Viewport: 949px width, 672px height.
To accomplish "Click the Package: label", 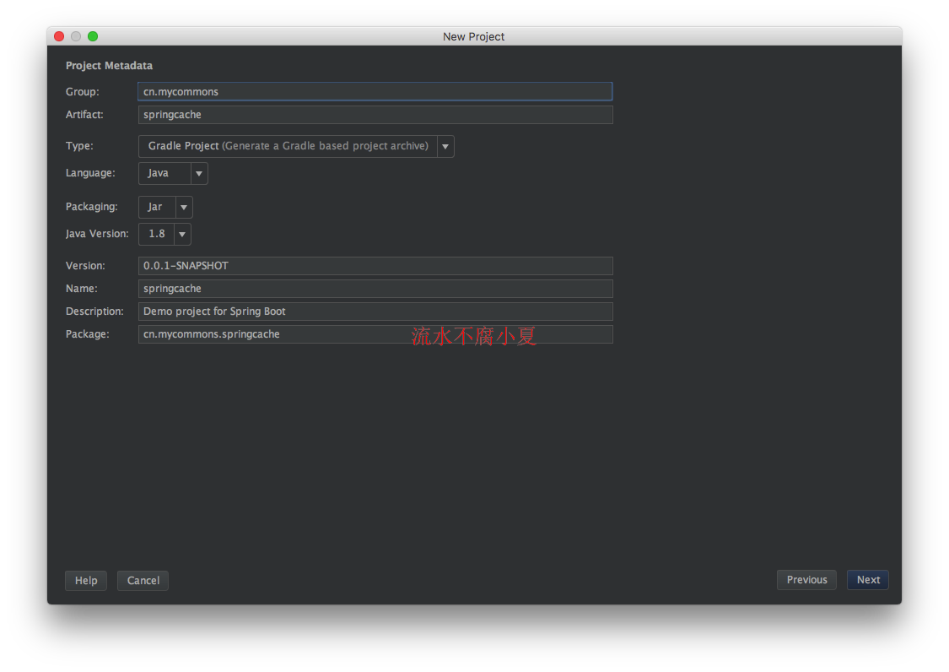I will [87, 333].
